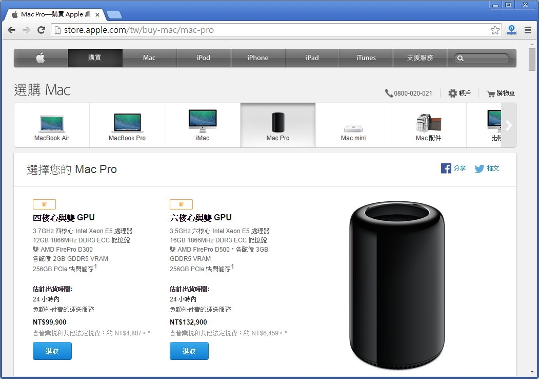Viewport: 539px width, 379px height.
Task: Reload the page with refresh icon
Action: coord(41,30)
